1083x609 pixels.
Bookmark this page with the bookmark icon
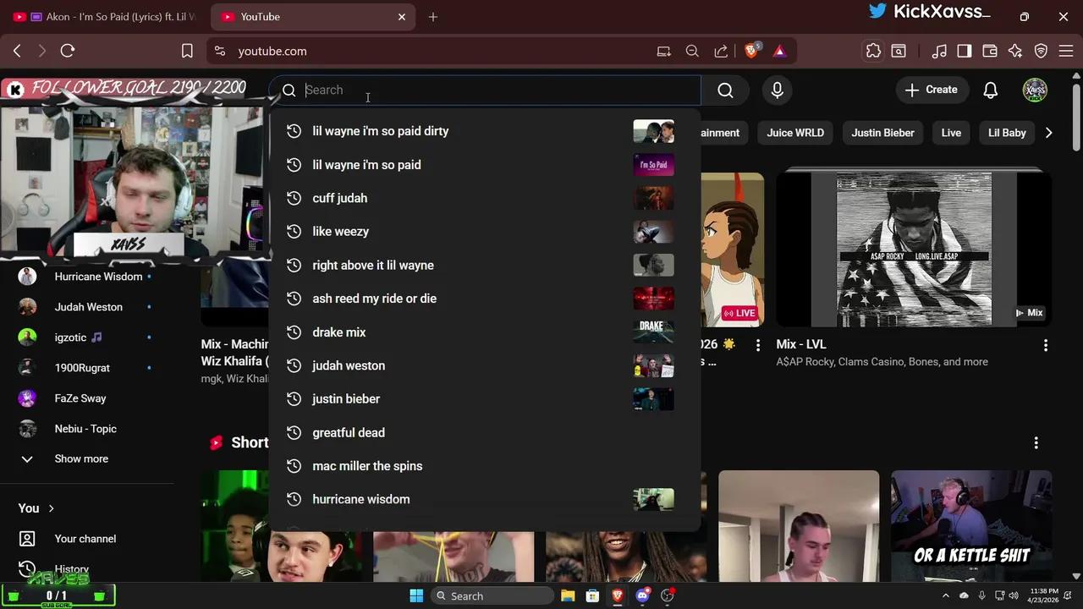[187, 51]
